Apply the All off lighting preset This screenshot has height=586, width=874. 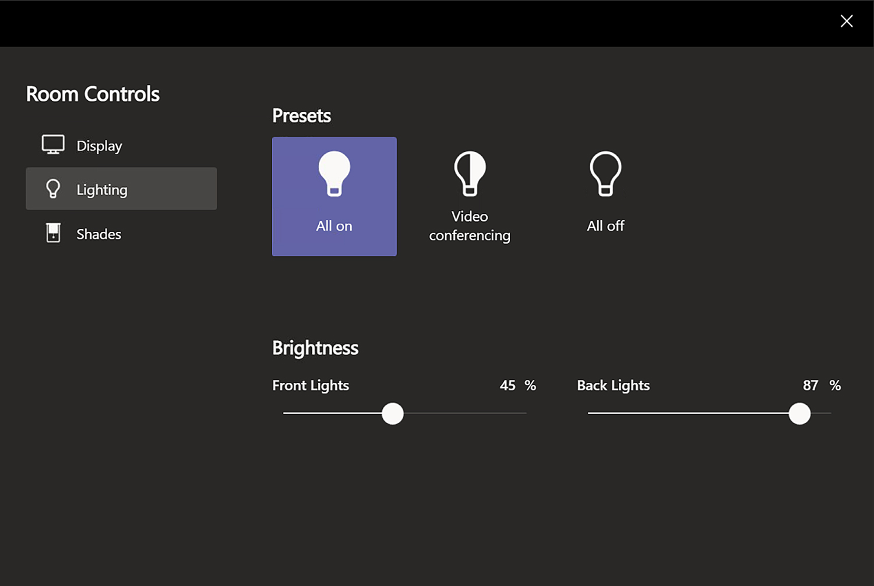pyautogui.click(x=605, y=197)
